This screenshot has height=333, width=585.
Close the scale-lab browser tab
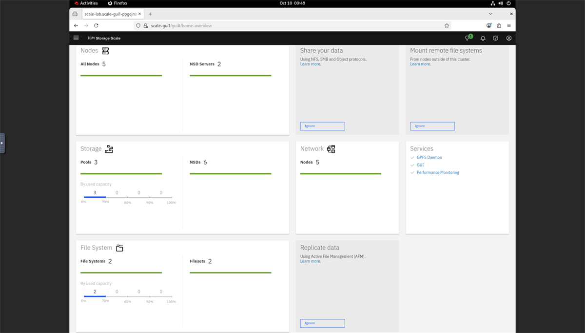(x=140, y=14)
